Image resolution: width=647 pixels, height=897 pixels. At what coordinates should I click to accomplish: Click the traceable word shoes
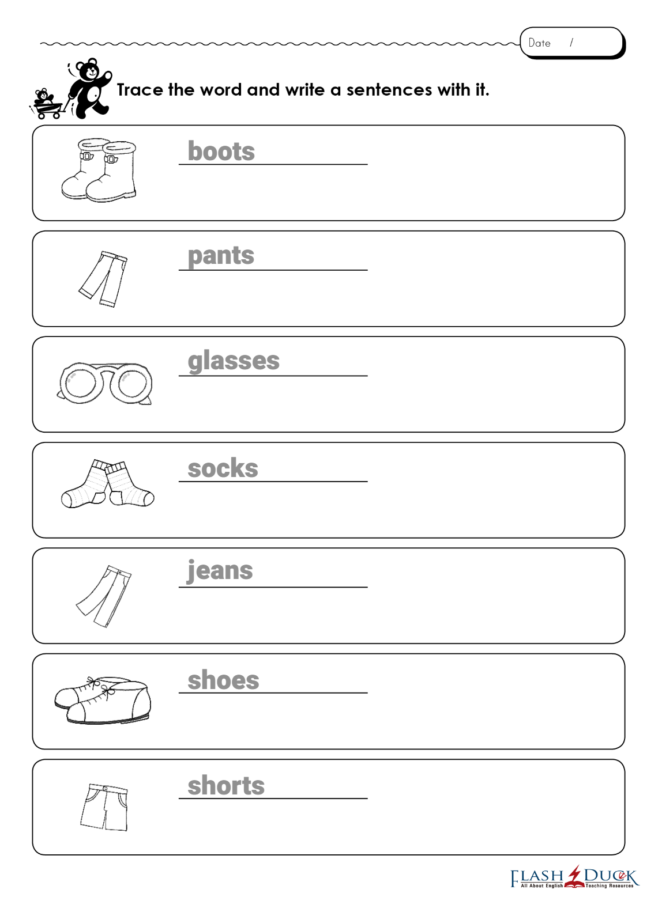tap(223, 680)
